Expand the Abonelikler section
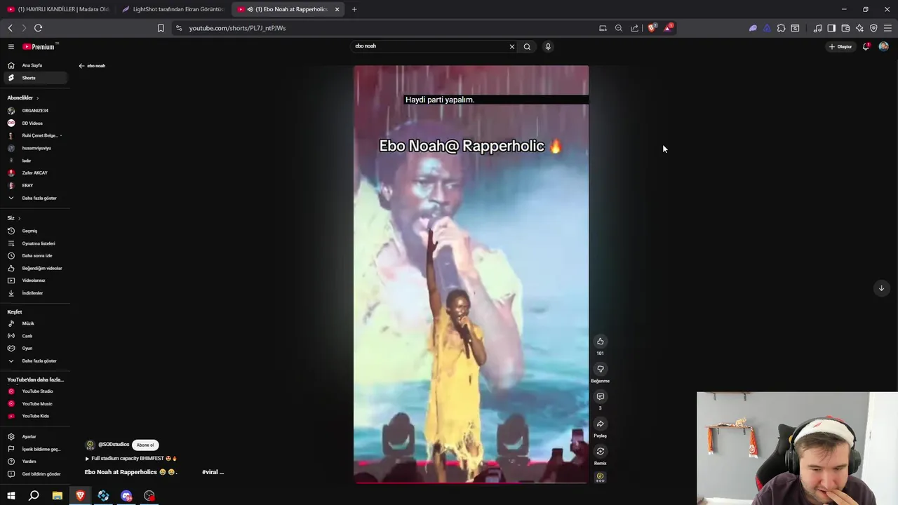Viewport: 898px width, 505px height. 23,97
